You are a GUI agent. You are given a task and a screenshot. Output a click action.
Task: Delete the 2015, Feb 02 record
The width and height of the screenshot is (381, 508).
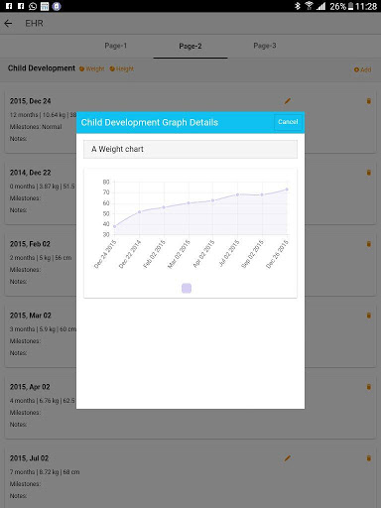369,244
